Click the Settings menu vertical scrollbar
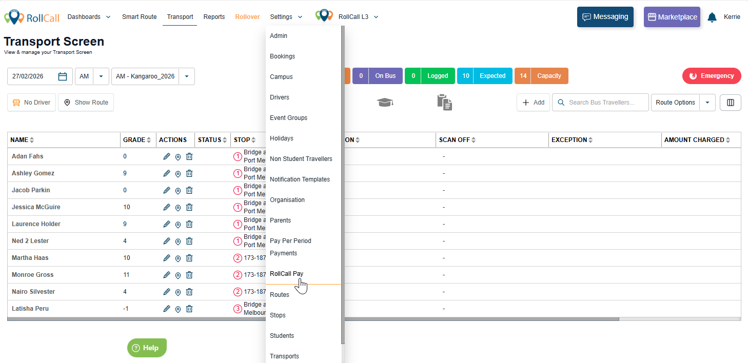The height and width of the screenshot is (363, 748). pos(343,185)
